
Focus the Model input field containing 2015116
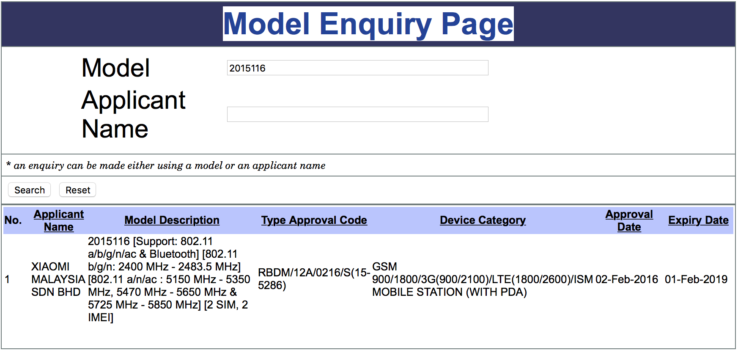pyautogui.click(x=357, y=68)
